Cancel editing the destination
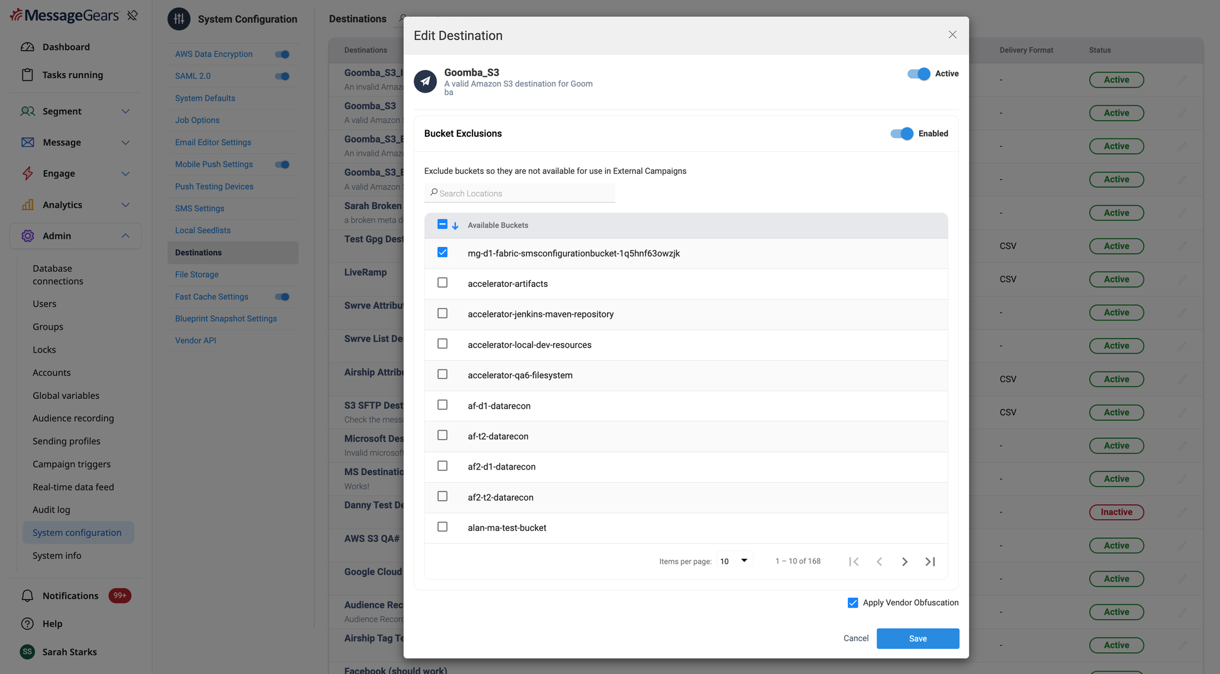This screenshot has width=1220, height=674. (856, 638)
